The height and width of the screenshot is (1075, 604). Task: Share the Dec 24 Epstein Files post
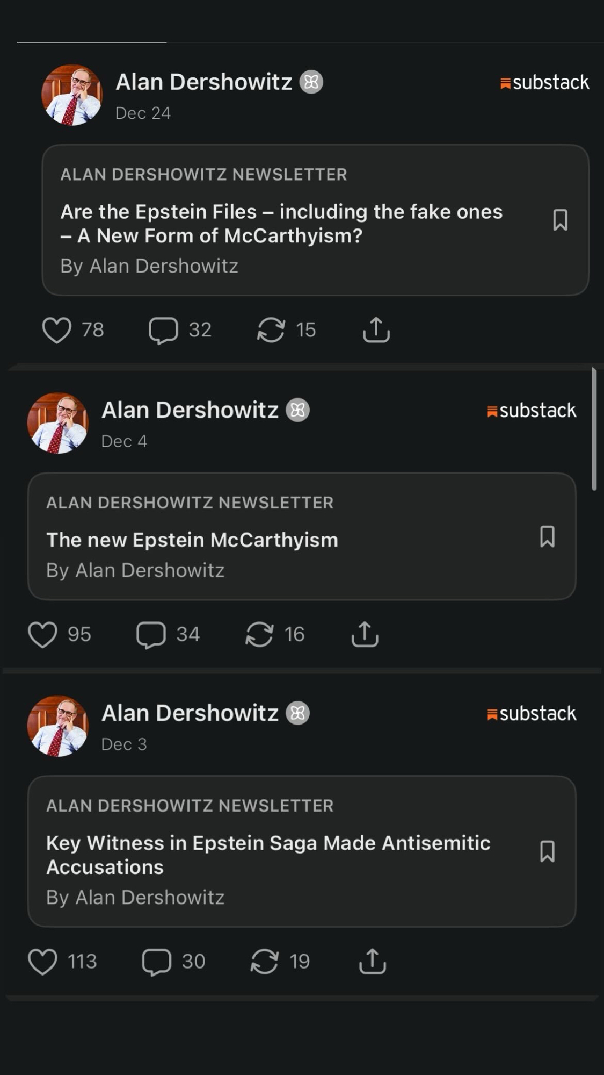click(376, 329)
